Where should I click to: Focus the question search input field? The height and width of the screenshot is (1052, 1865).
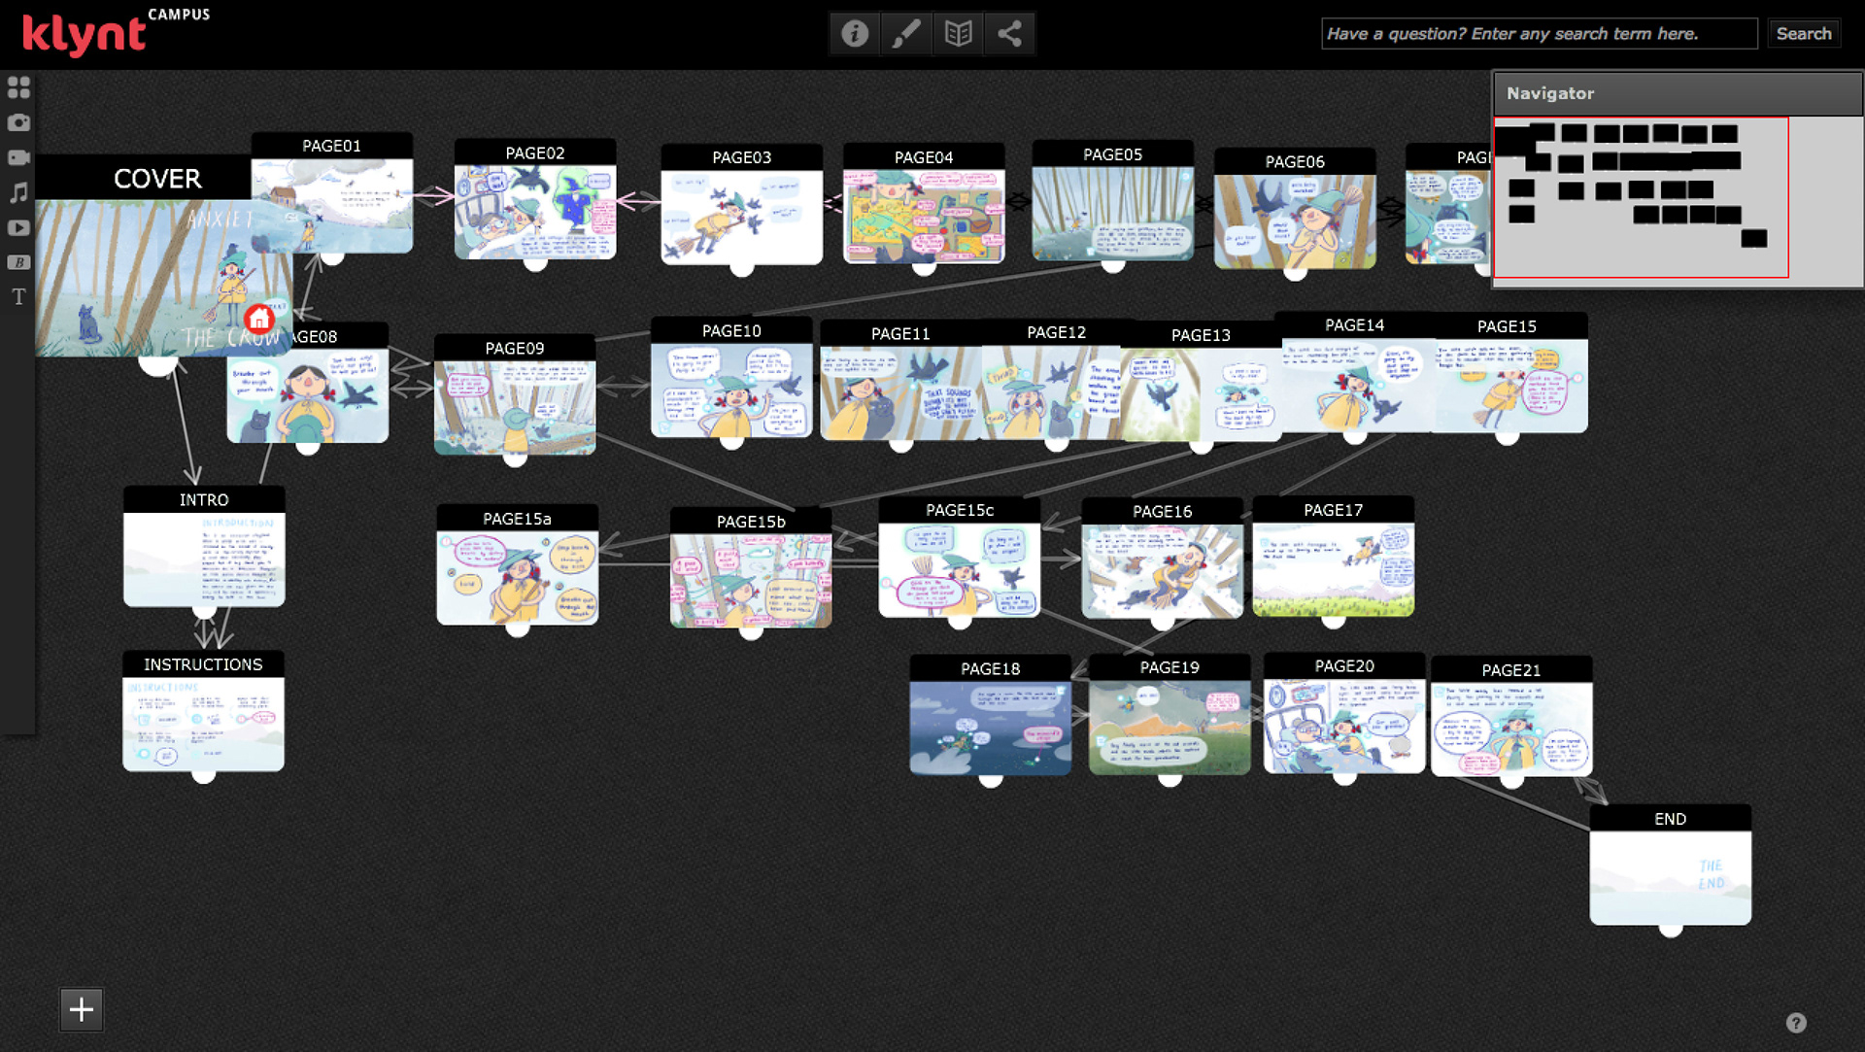click(x=1539, y=33)
